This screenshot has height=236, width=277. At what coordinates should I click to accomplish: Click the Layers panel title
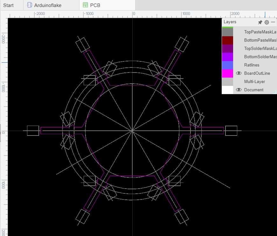point(230,22)
